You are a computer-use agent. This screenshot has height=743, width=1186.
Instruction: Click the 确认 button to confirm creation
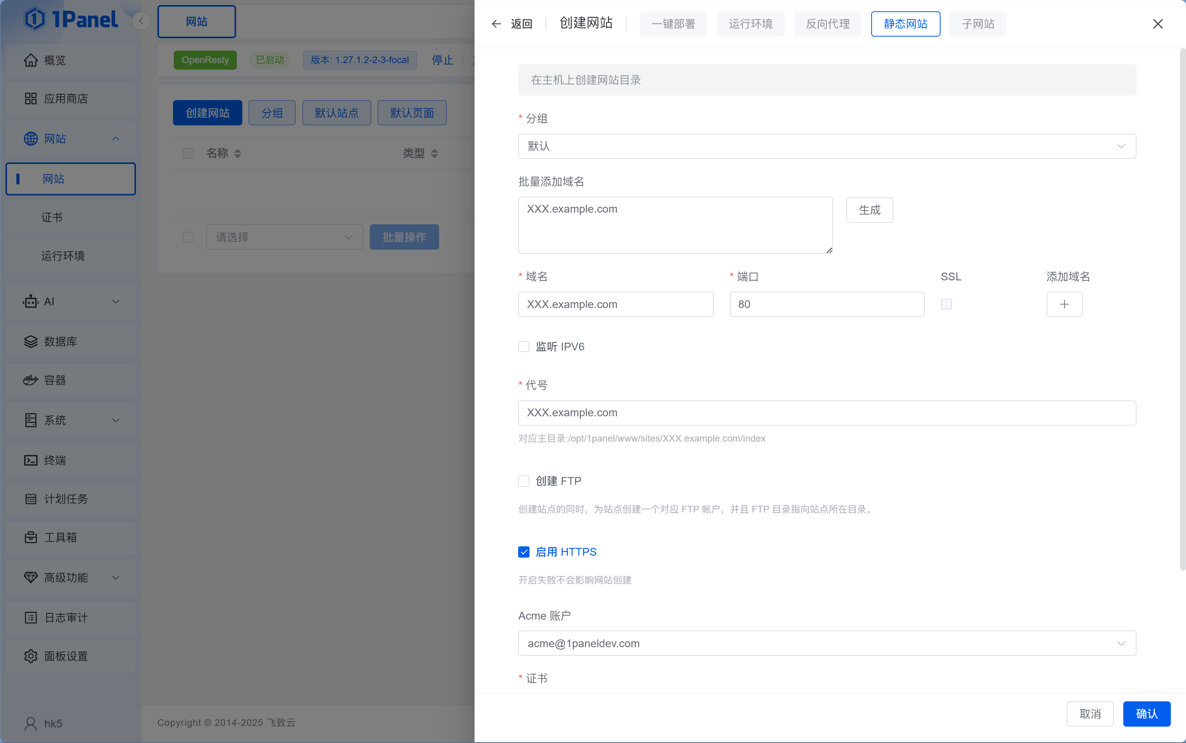coord(1147,713)
